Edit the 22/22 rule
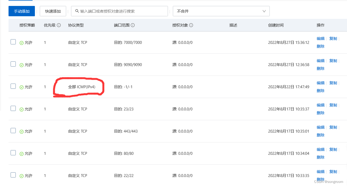This screenshot has width=347, height=186. coord(321,172)
